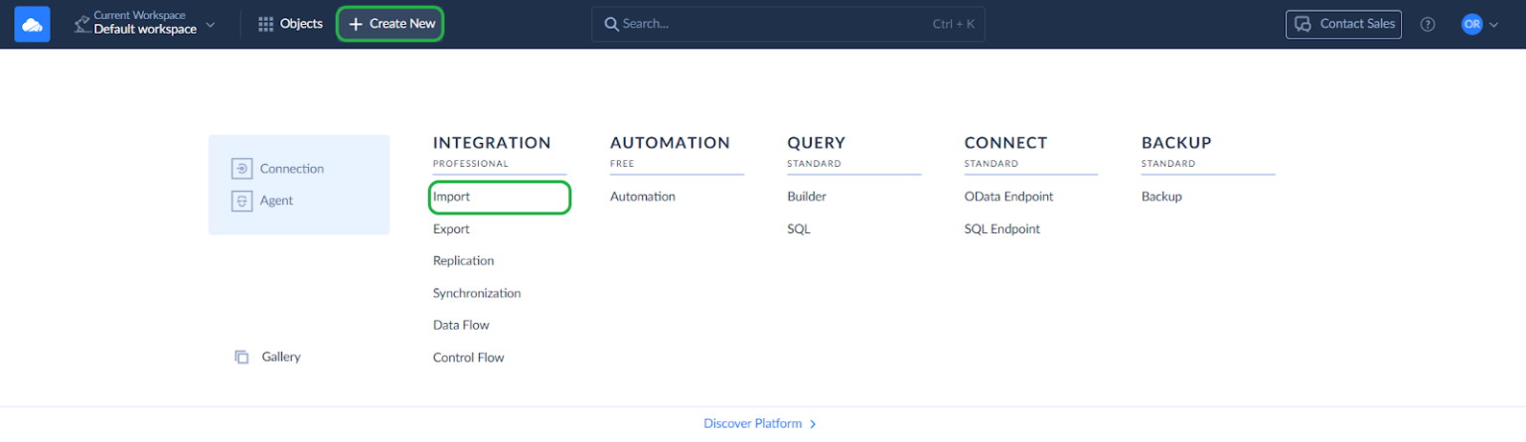Open the help question mark icon
Screen dimensions: 1526x442
coord(1428,24)
